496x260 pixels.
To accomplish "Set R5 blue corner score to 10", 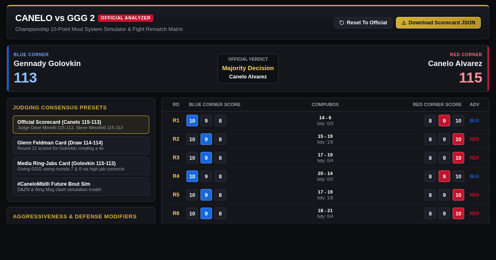I will [192, 195].
